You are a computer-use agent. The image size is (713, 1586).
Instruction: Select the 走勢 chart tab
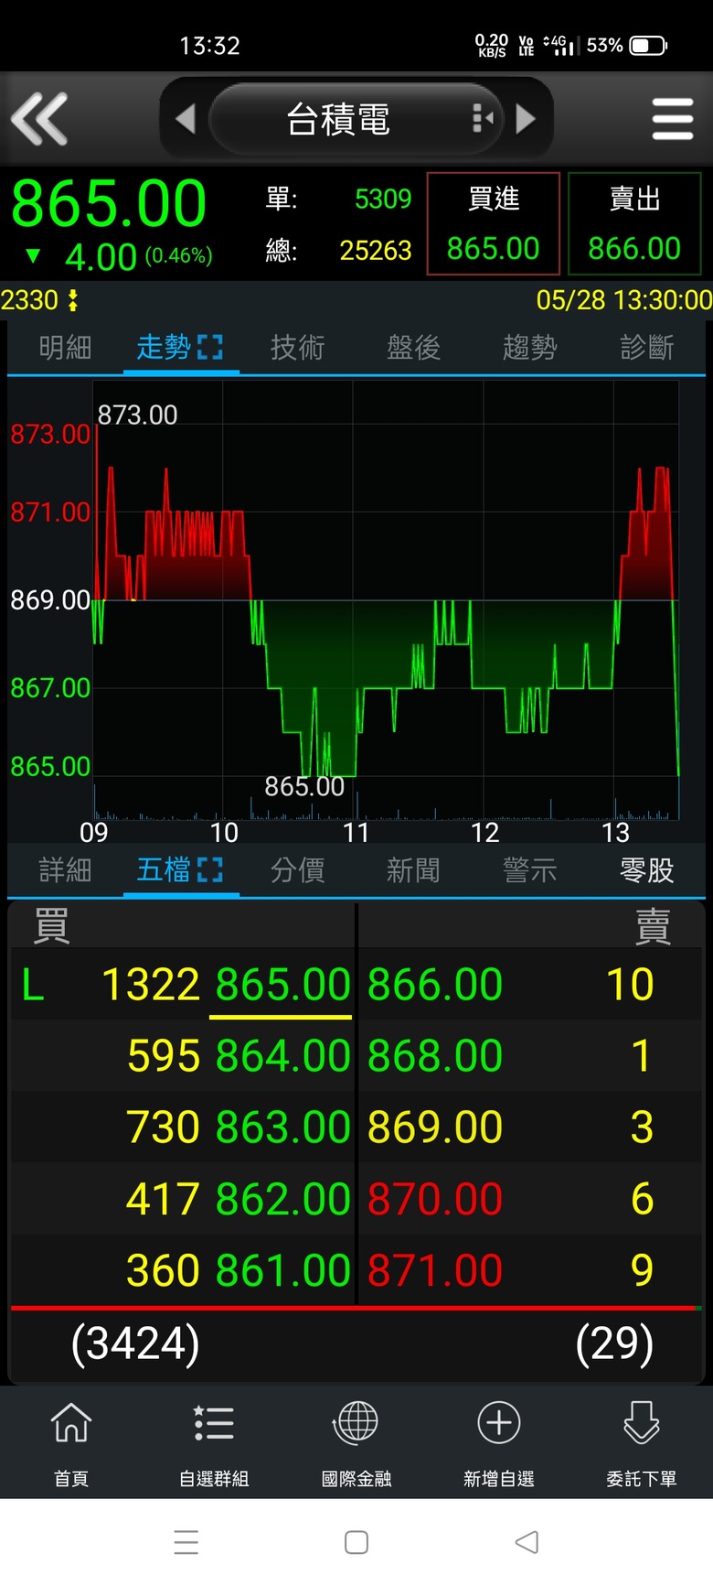click(164, 348)
